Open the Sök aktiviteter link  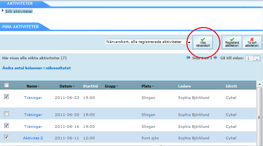[19, 11]
